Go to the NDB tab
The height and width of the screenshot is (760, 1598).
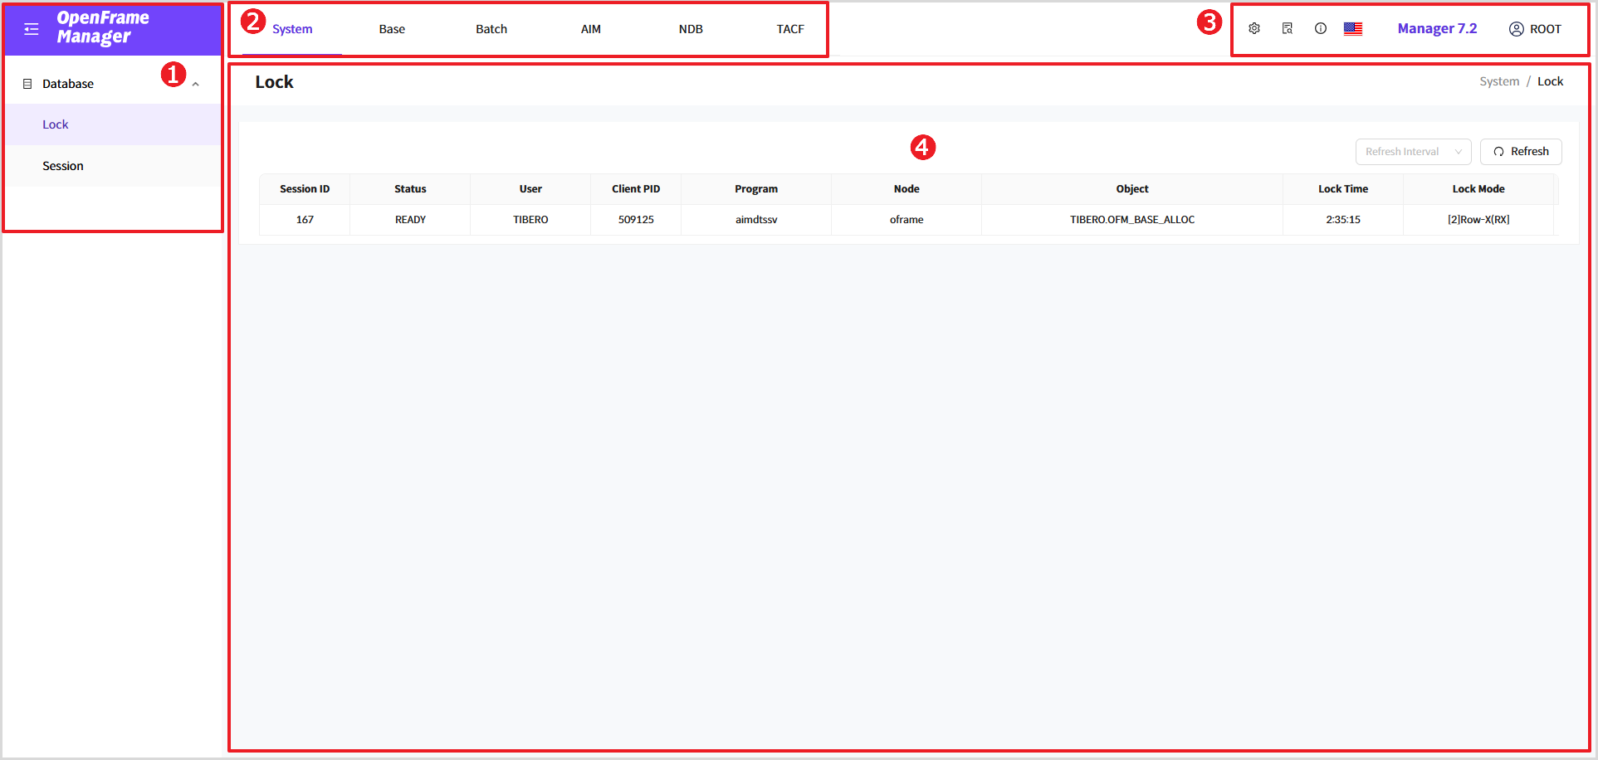point(690,29)
